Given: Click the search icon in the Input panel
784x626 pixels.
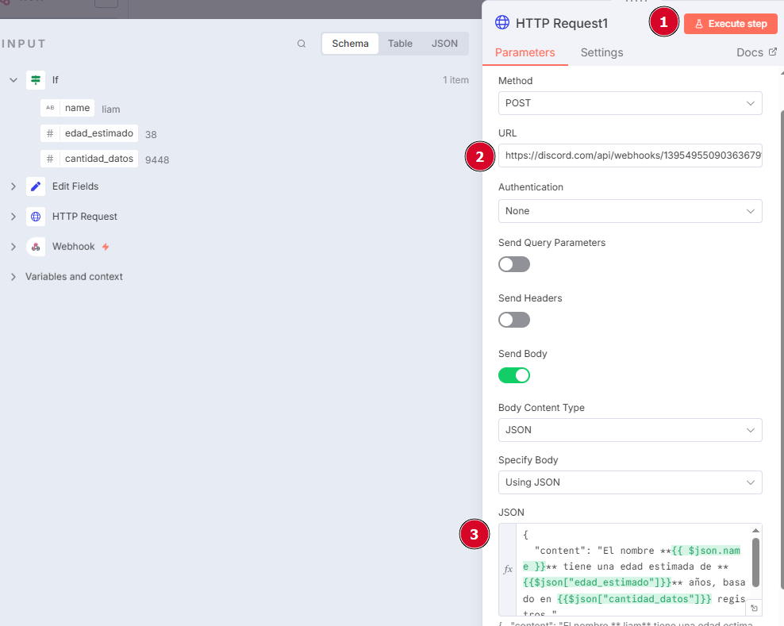Looking at the screenshot, I should (x=301, y=44).
